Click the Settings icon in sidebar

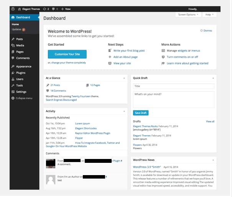(13, 92)
